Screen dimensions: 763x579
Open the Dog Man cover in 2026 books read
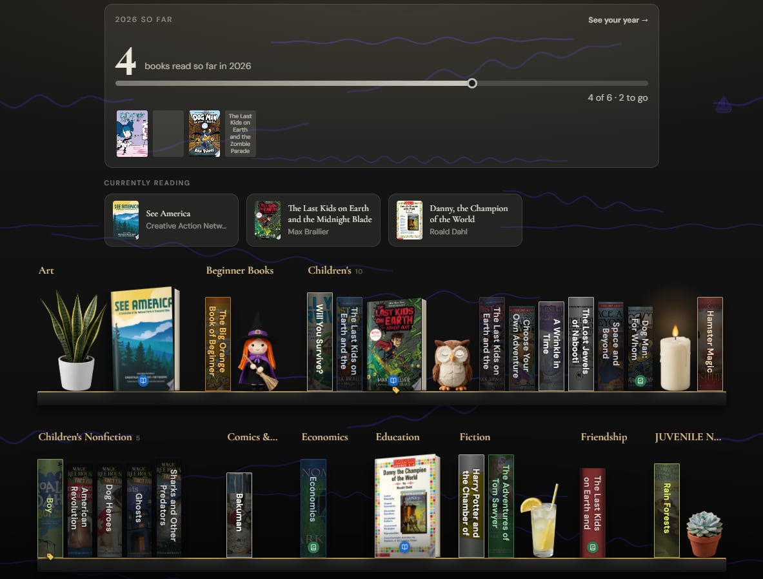click(x=204, y=134)
